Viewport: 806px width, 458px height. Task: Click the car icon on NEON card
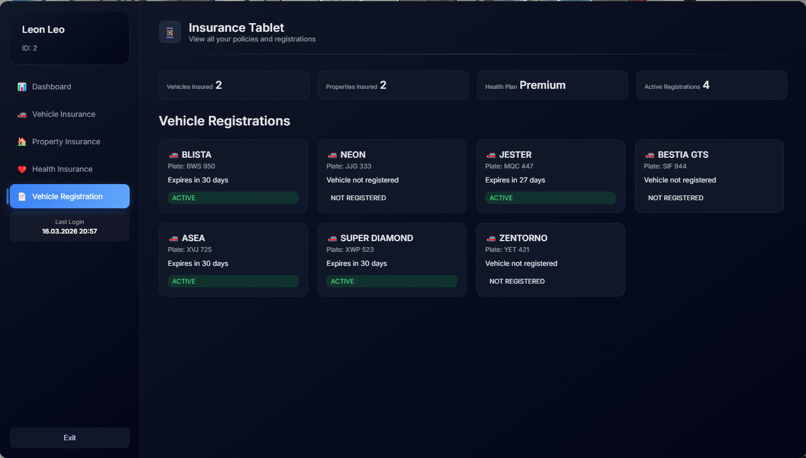pos(333,155)
